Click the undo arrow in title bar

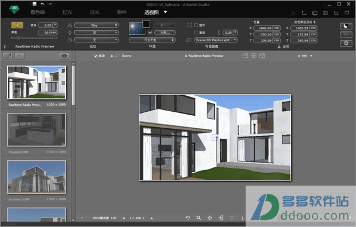pos(43,4)
